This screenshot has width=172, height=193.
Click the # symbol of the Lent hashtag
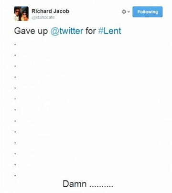[101, 31]
